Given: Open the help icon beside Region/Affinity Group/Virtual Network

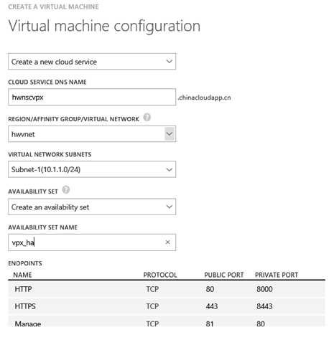Looking at the screenshot, I should click(147, 118).
